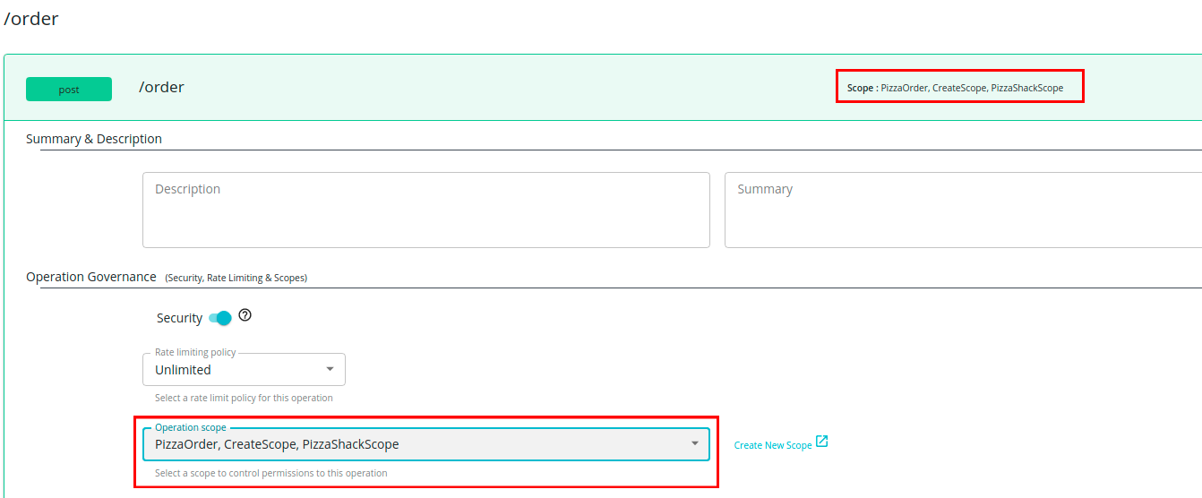Click the green post method badge
The image size is (1202, 498).
69,90
